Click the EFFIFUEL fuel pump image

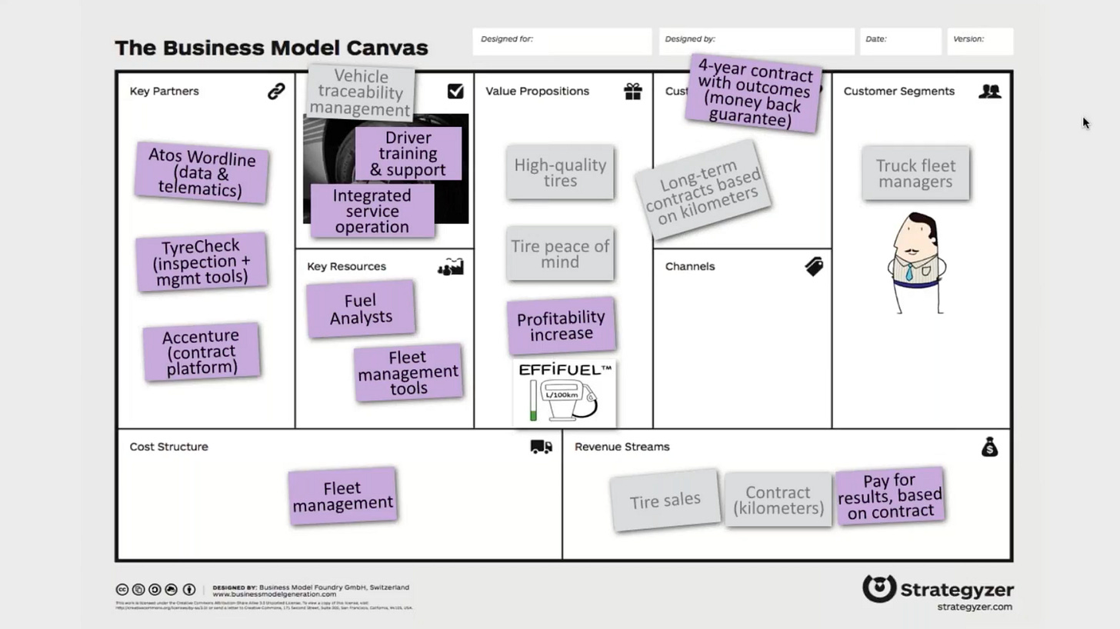click(x=565, y=393)
